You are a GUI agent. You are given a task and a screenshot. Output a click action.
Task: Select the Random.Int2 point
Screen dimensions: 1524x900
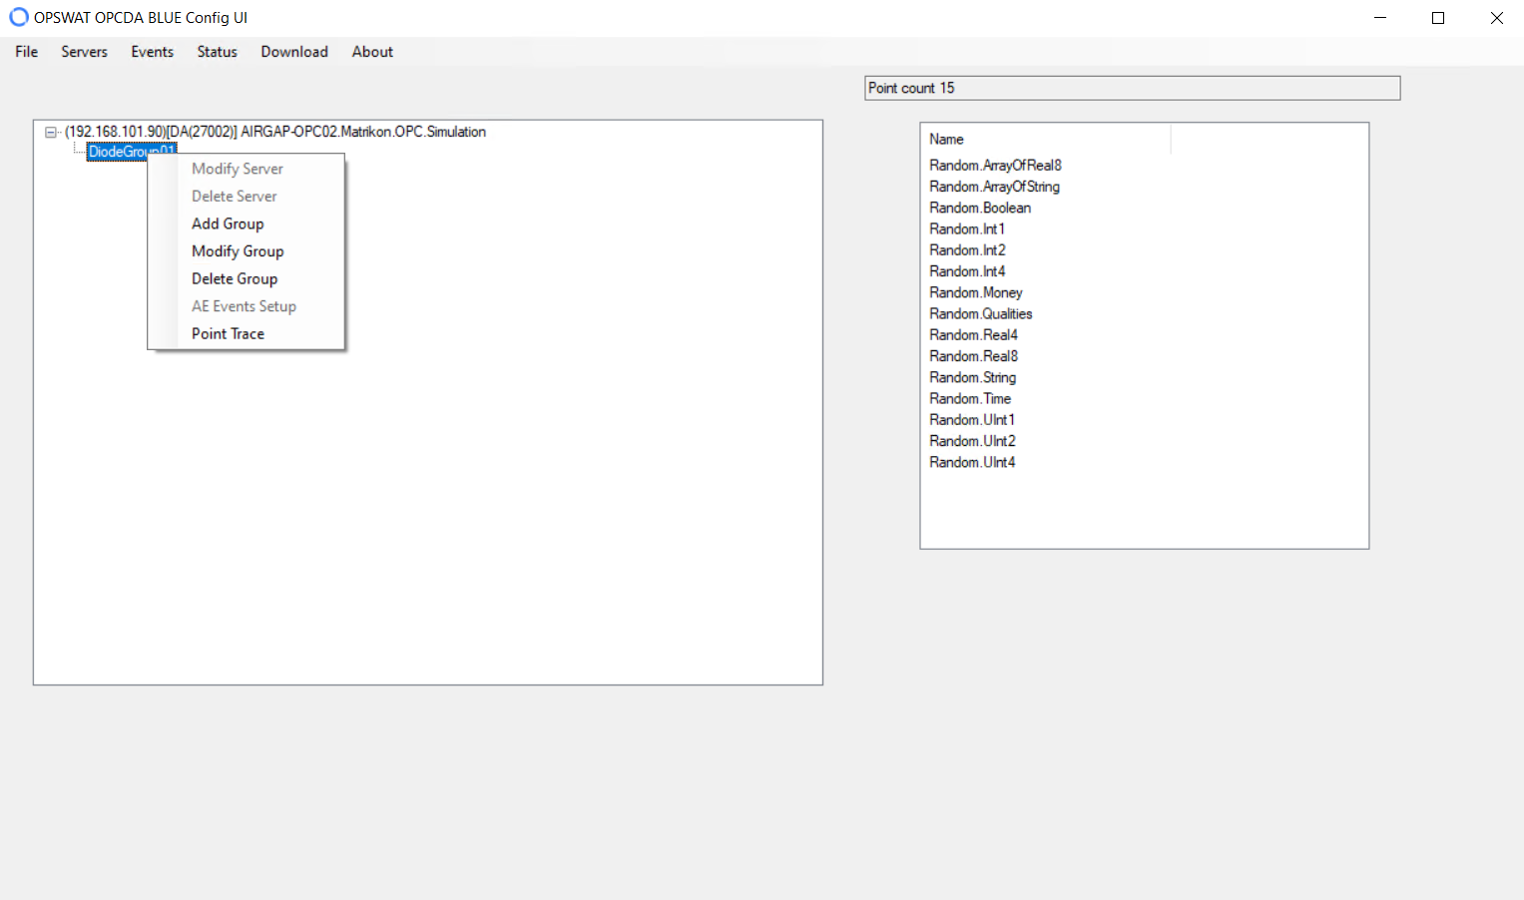967,250
